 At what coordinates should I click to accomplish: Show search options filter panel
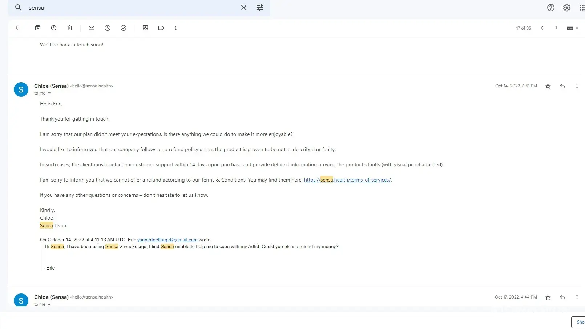(x=260, y=8)
